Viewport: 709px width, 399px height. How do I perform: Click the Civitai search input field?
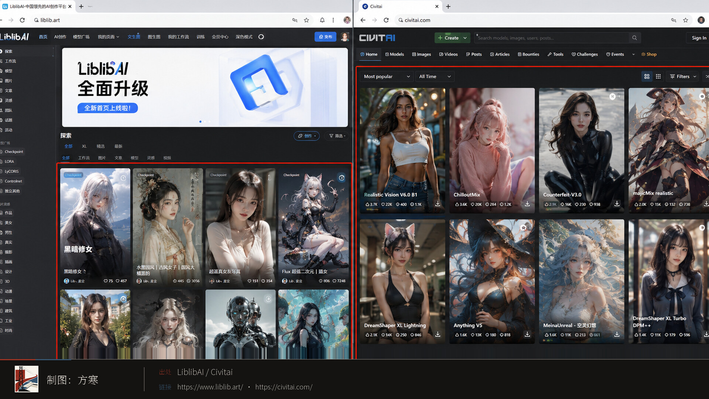coord(552,38)
